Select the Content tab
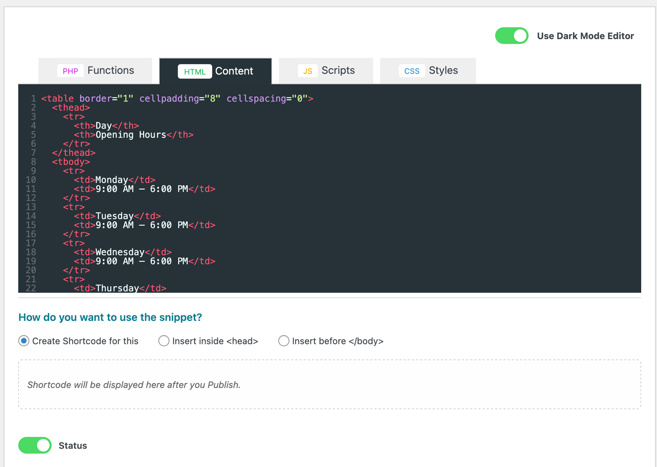The image size is (657, 467). tap(215, 71)
